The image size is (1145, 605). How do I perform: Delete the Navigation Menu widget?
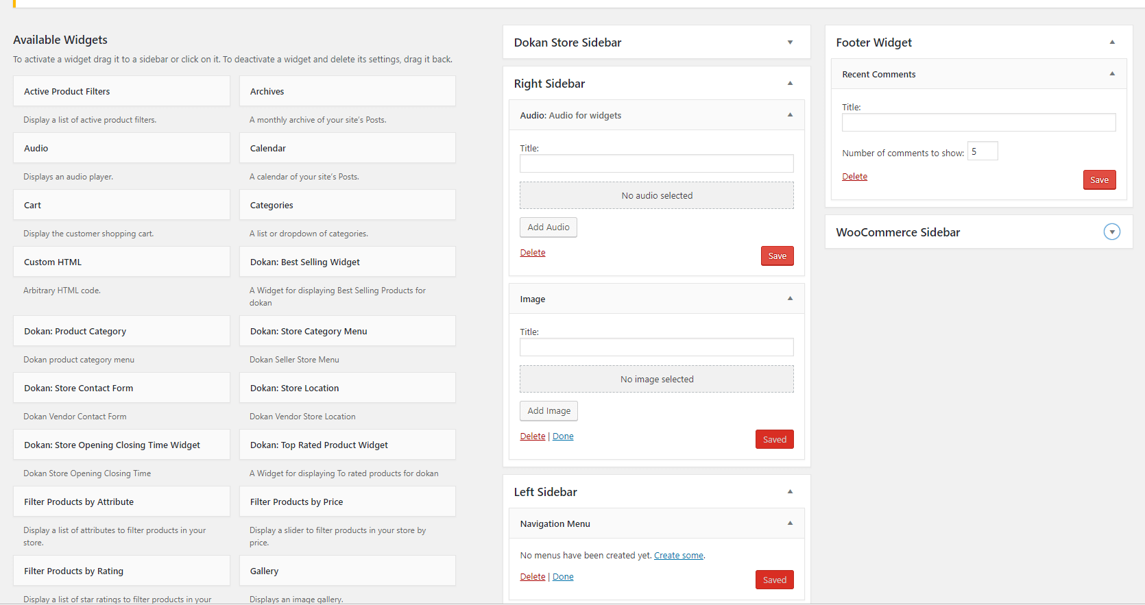point(533,577)
